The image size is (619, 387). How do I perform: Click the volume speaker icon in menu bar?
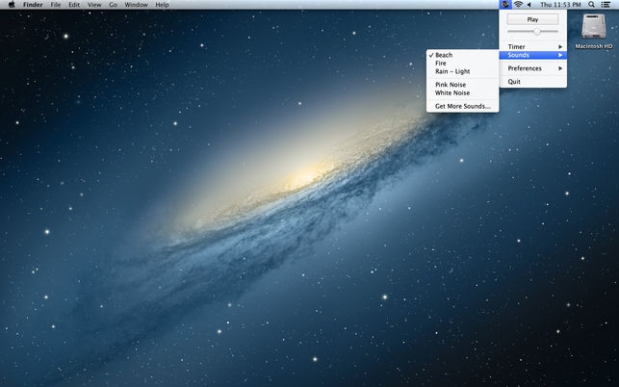pos(529,5)
